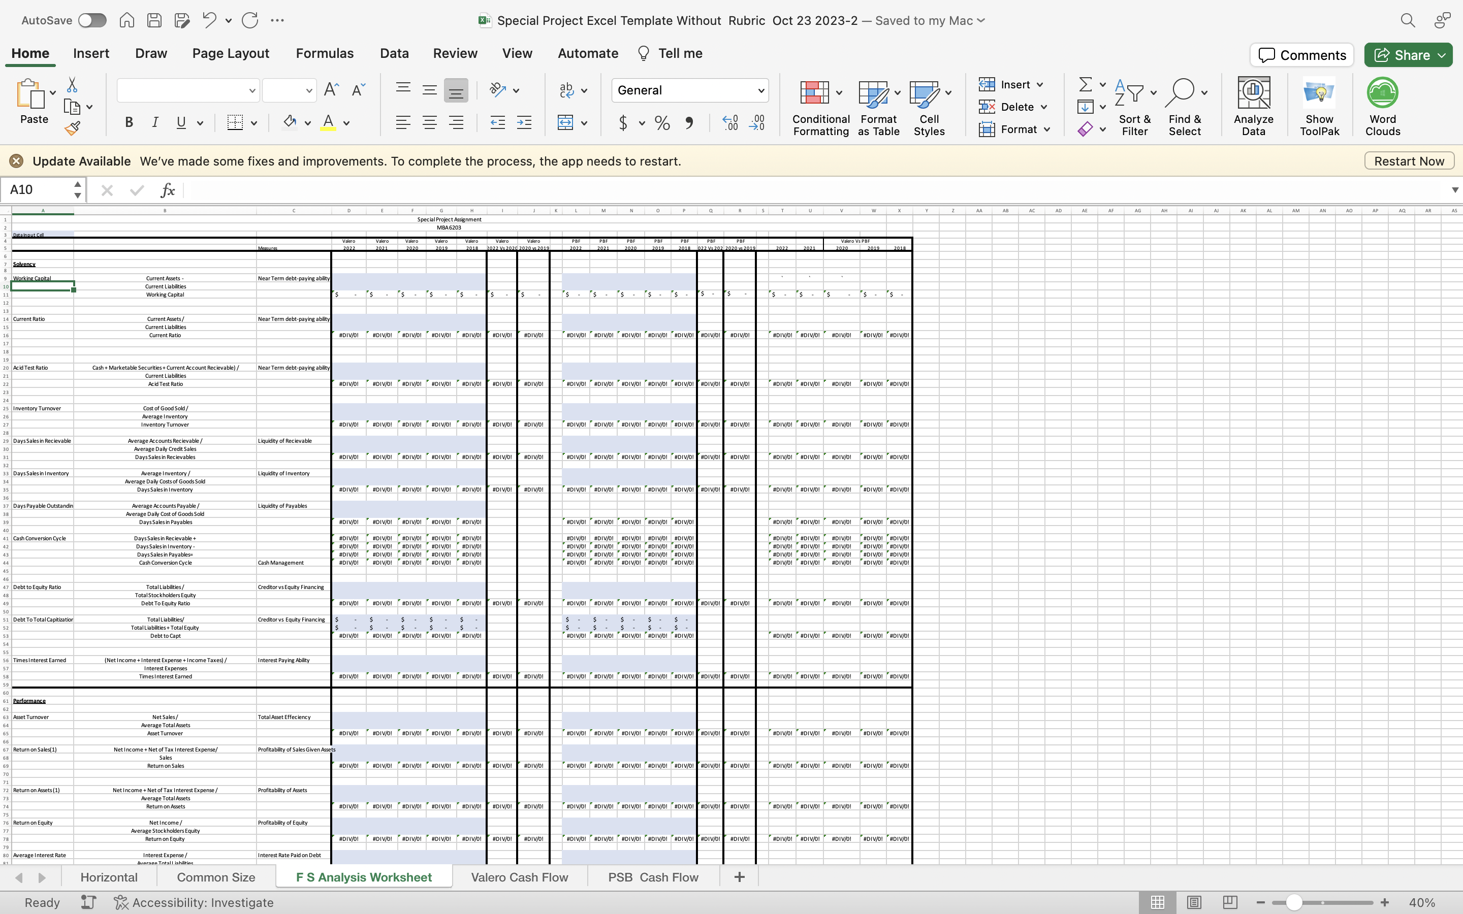Decrease font size
Image resolution: width=1463 pixels, height=914 pixels.
(x=359, y=90)
